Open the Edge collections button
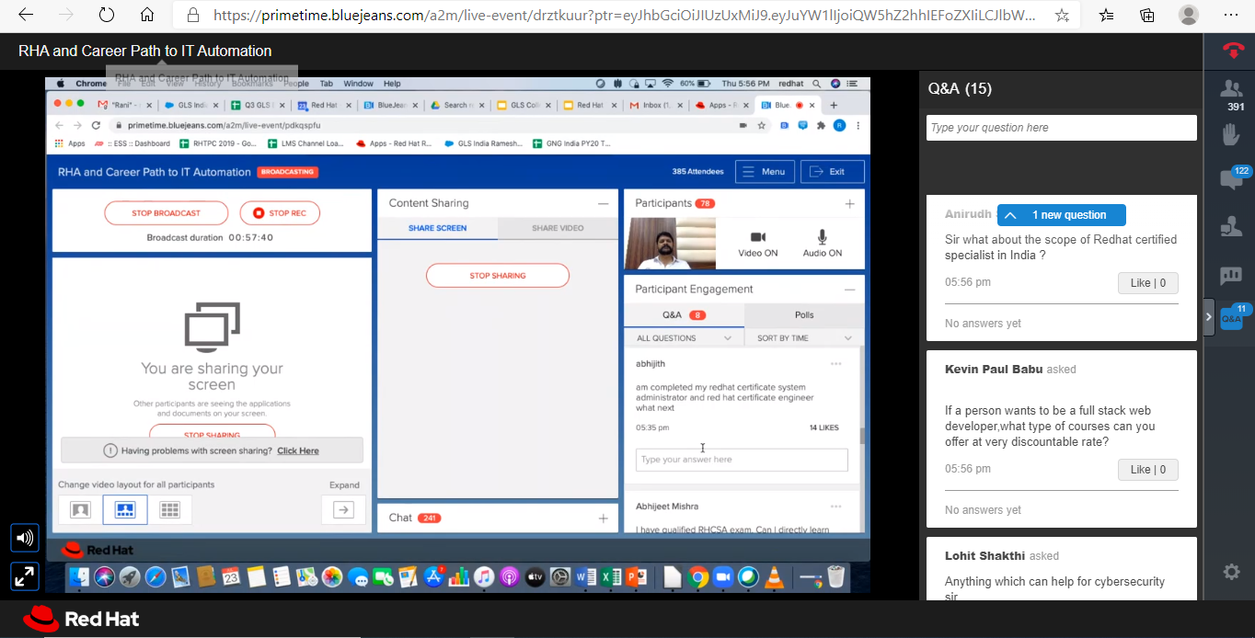This screenshot has width=1255, height=638. pos(1146,16)
